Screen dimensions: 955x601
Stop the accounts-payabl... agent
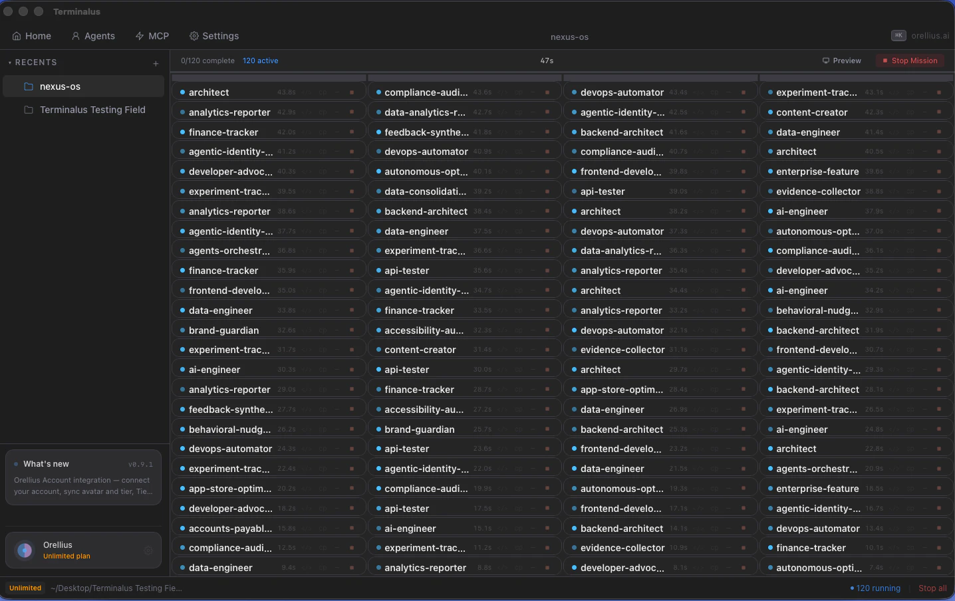point(352,528)
